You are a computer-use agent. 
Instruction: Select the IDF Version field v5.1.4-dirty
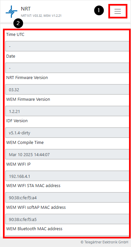[x=67, y=133]
